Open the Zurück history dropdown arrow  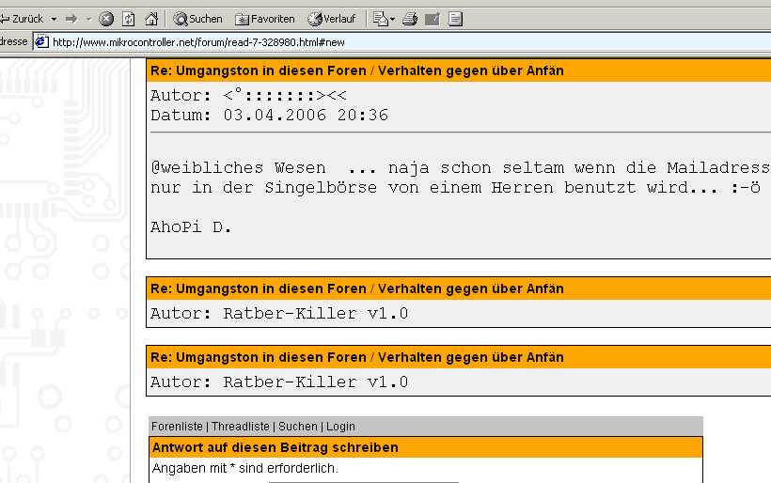point(54,19)
